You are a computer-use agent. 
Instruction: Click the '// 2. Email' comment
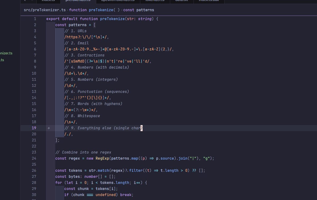pos(76,43)
